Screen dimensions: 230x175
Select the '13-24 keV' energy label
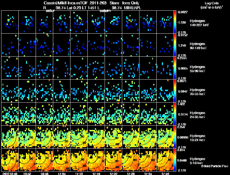tap(197, 140)
